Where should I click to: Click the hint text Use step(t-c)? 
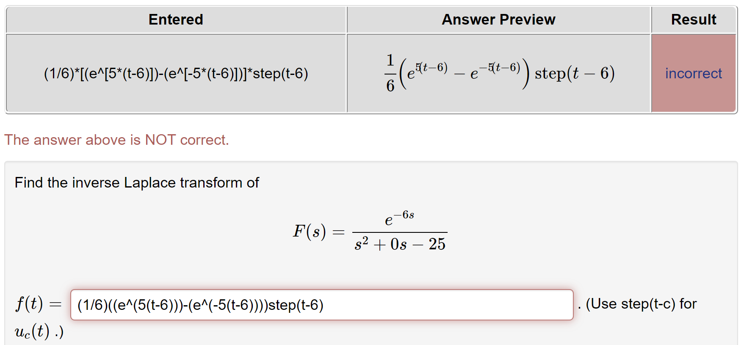point(640,304)
